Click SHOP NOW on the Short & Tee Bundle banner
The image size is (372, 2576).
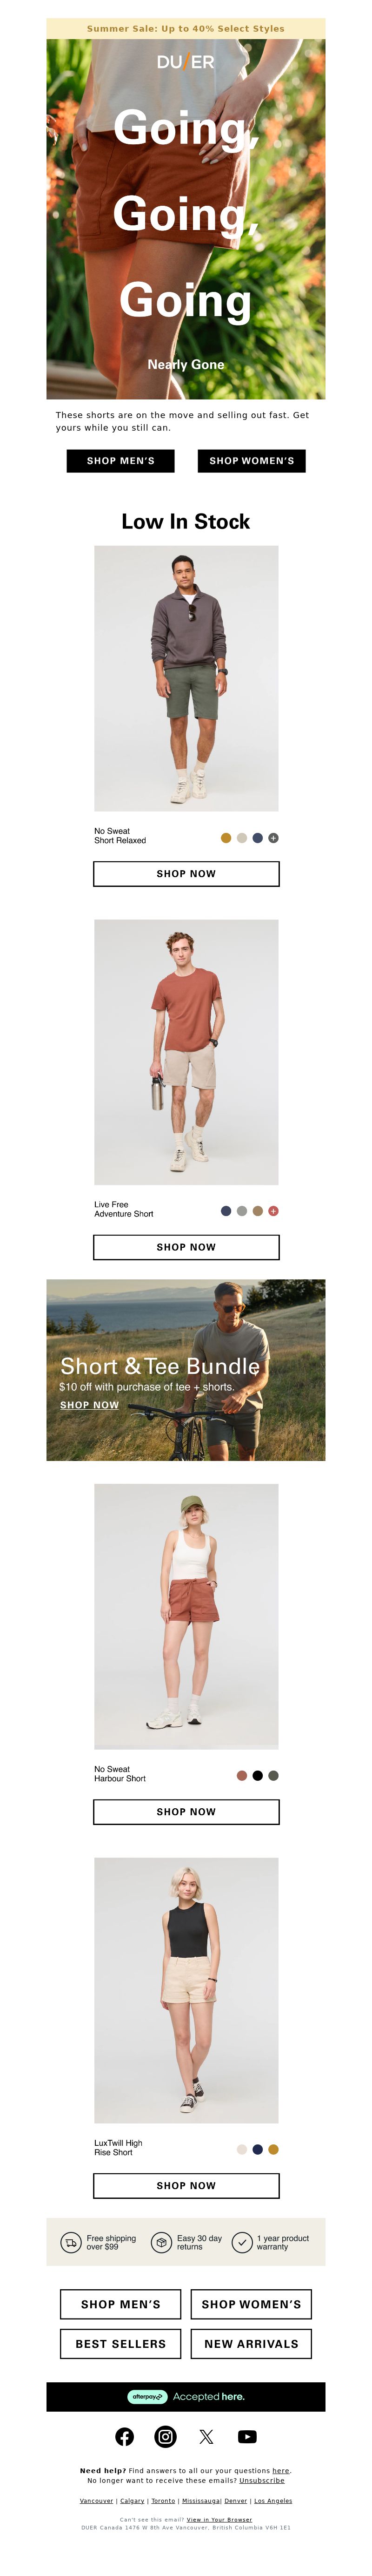click(x=89, y=1405)
